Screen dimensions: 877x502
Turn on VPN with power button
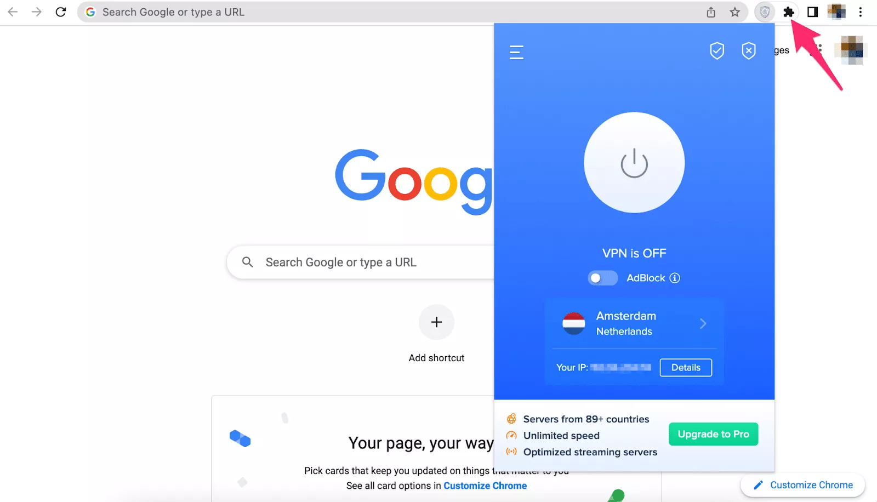(634, 163)
